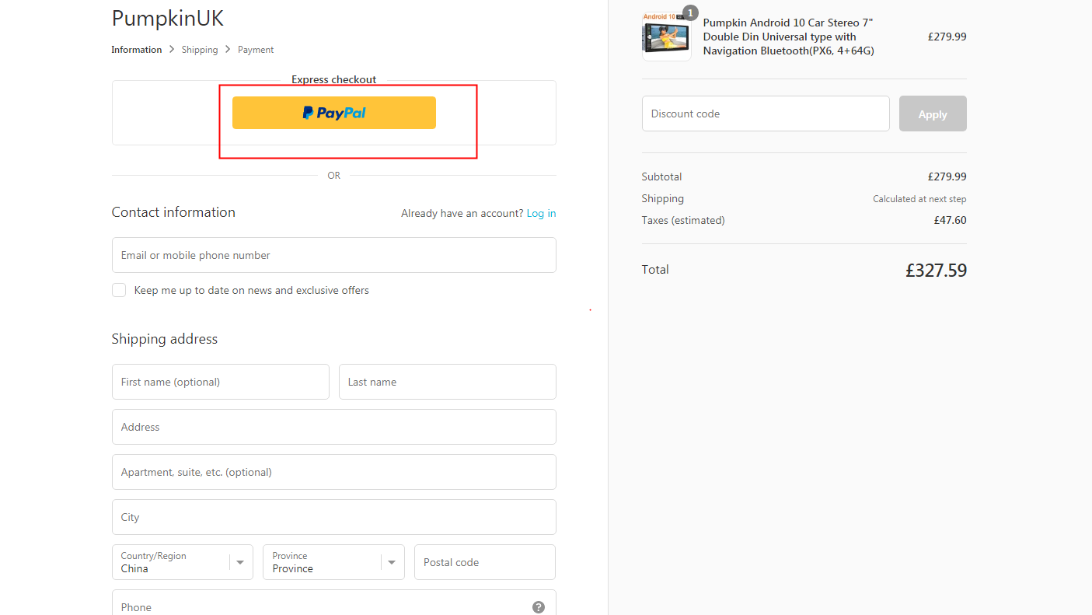The height and width of the screenshot is (615, 1092).
Task: Click the product thumbnail image in order summary
Action: coord(666,35)
